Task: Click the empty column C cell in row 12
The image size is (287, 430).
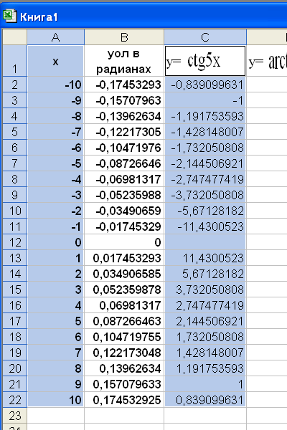Action: tap(205, 242)
